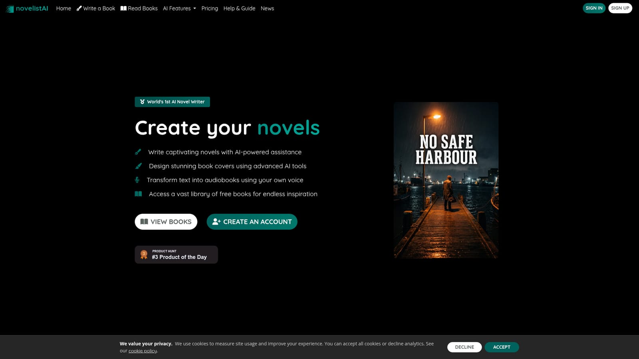The image size is (639, 359).
Task: Click the novelistAI logo icon
Action: click(x=10, y=9)
